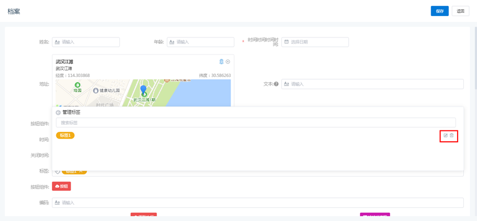Select the orange 标签1 tag in the list
This screenshot has height=221, width=477.
coord(65,135)
